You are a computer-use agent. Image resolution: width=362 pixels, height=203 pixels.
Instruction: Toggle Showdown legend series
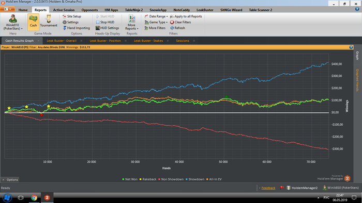point(195,179)
